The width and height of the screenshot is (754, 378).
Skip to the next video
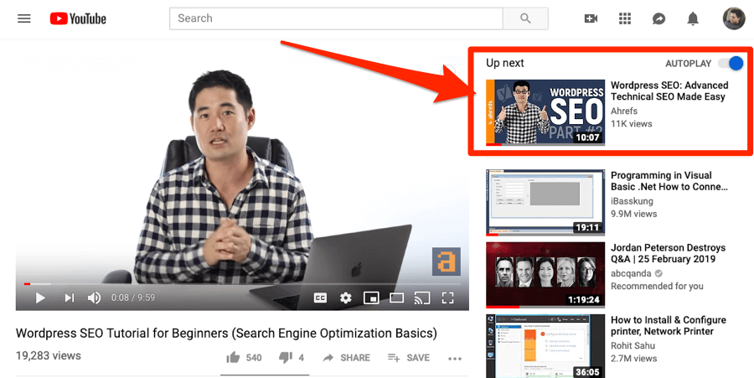pyautogui.click(x=70, y=298)
